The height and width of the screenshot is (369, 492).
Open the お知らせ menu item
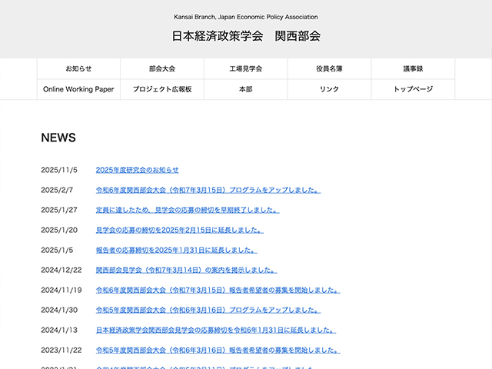pyautogui.click(x=78, y=68)
